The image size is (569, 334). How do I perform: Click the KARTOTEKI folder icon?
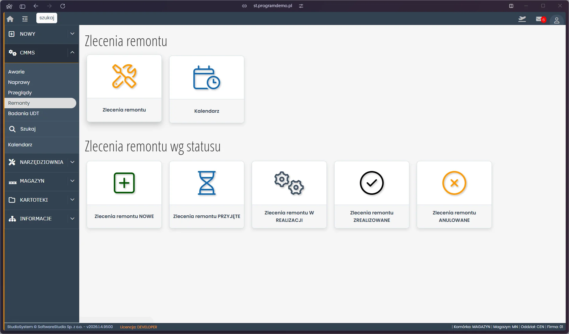pos(12,200)
